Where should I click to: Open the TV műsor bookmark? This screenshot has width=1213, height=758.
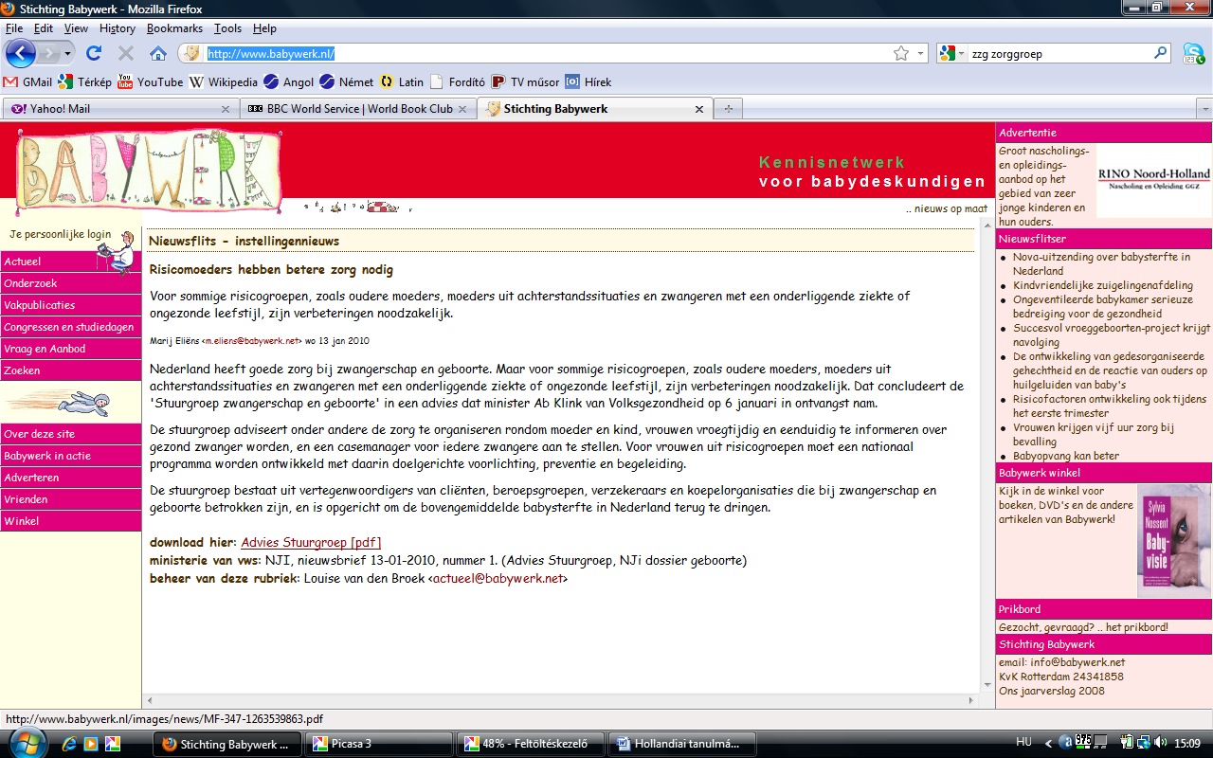[525, 82]
